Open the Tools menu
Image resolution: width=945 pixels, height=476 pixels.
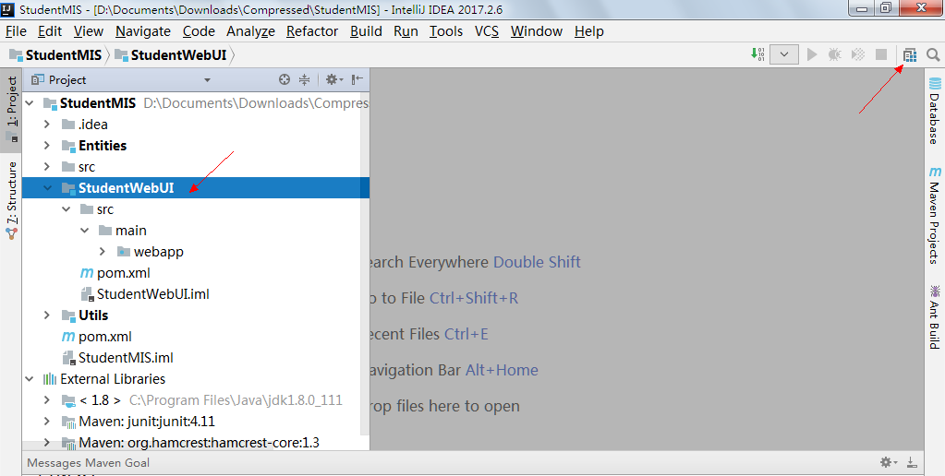446,31
